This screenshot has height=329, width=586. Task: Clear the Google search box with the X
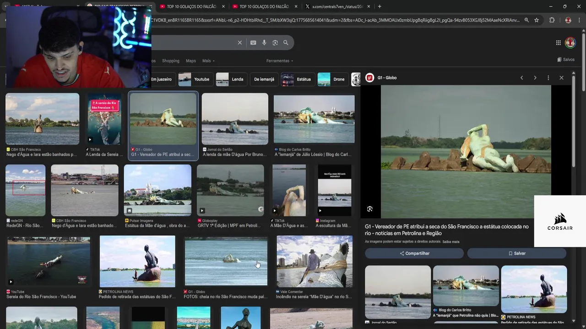(239, 42)
